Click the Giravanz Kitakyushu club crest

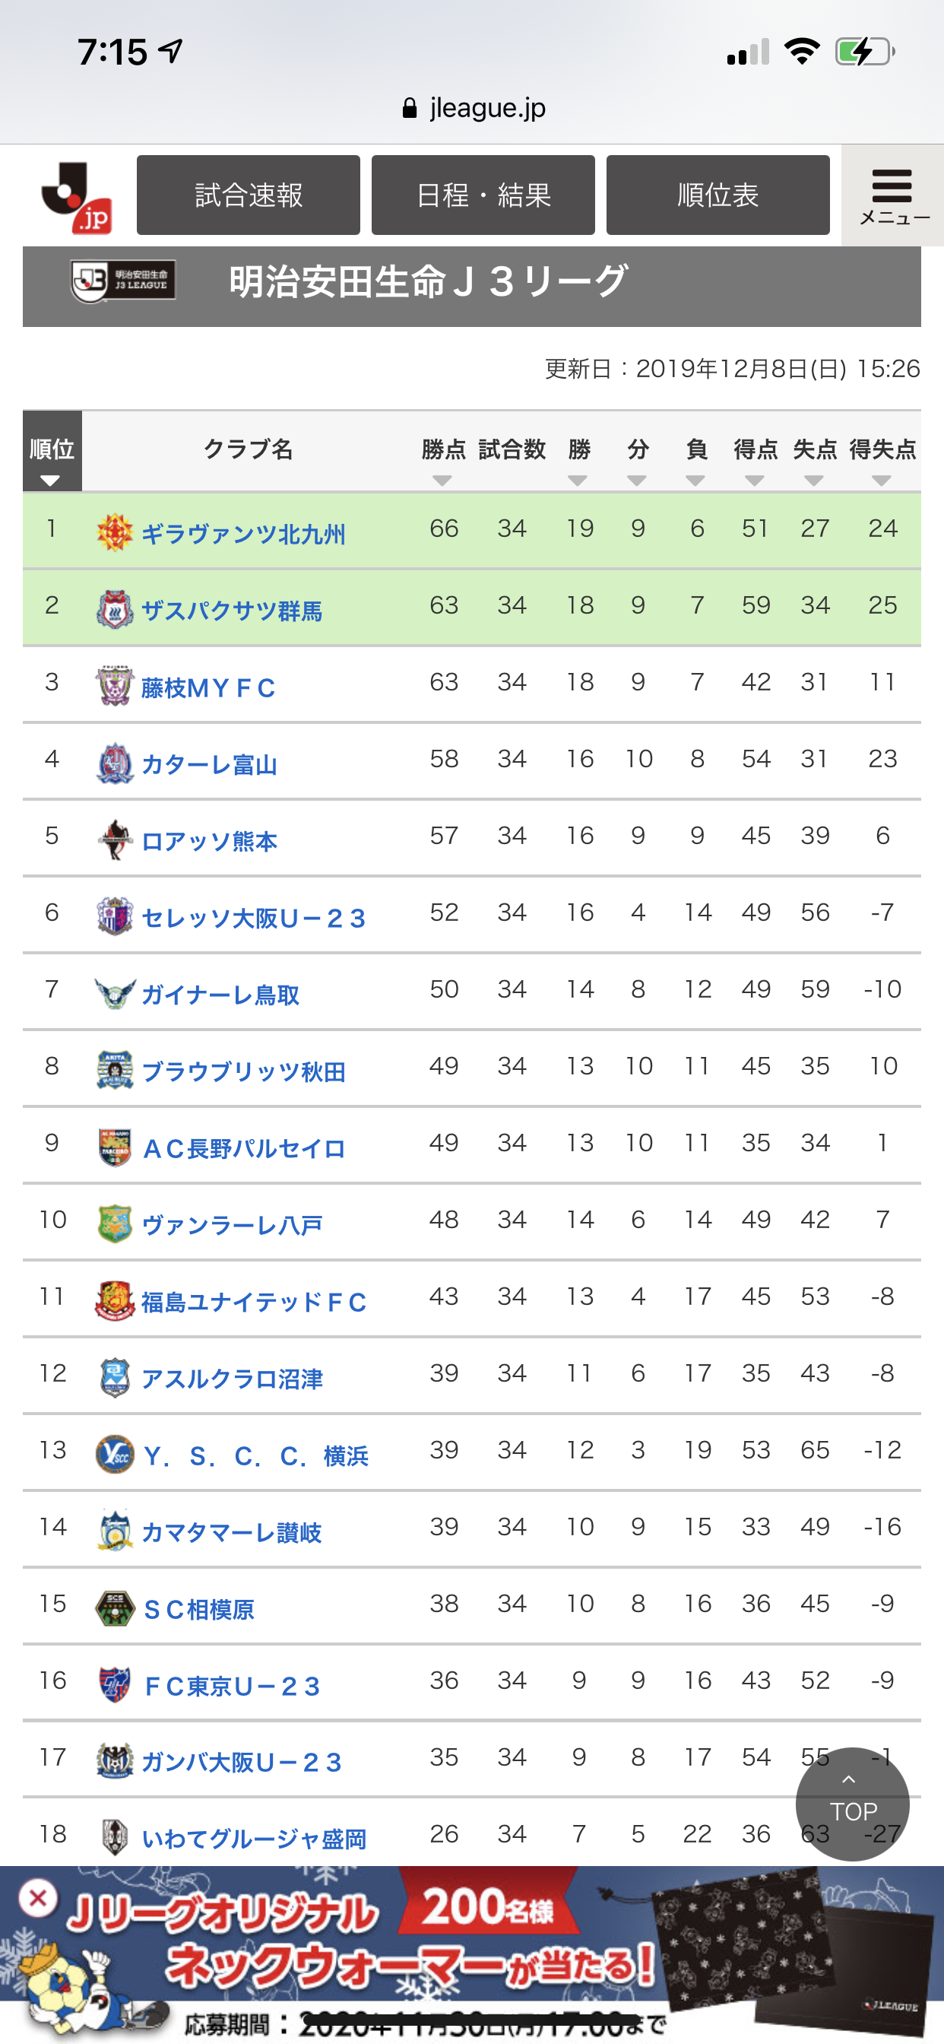[x=114, y=532]
